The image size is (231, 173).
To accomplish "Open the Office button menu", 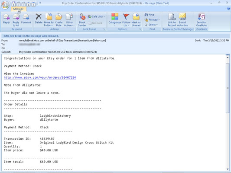I will click(x=5, y=5).
